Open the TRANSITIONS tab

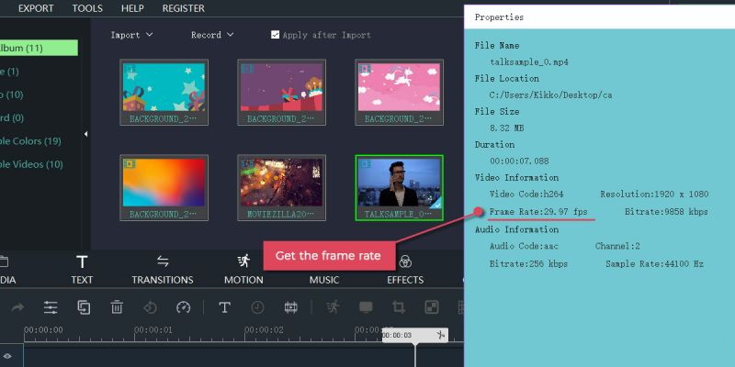click(162, 269)
